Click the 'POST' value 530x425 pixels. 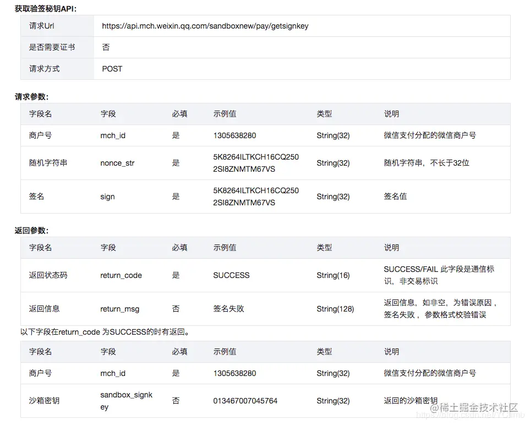(x=112, y=69)
